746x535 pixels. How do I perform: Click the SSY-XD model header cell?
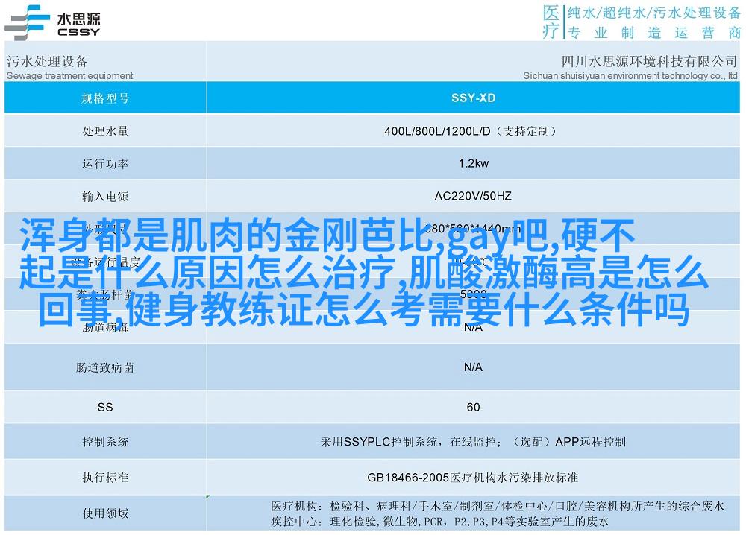tap(473, 98)
